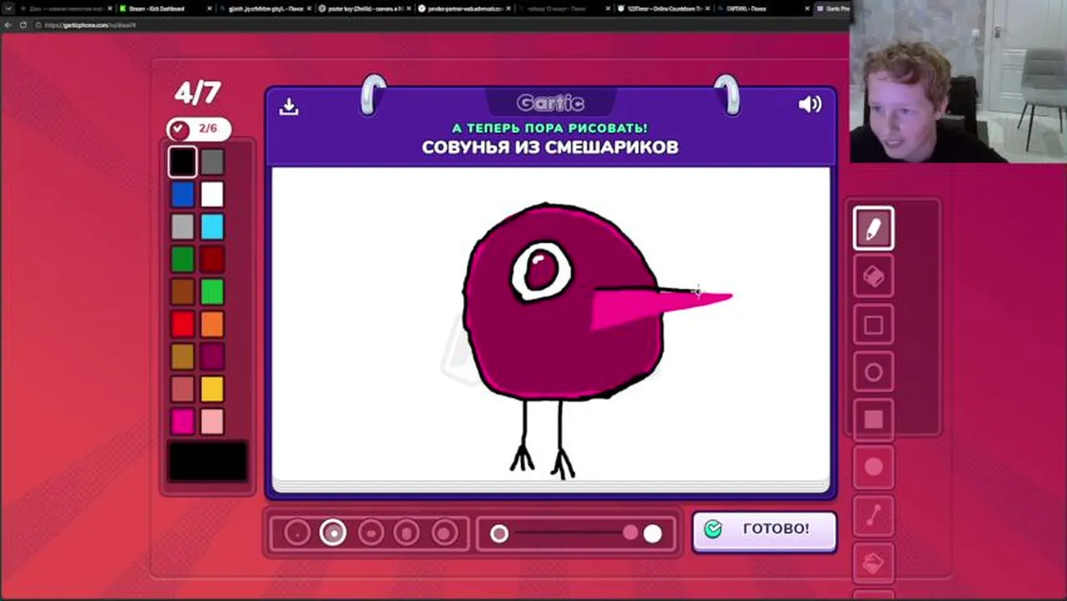Screen dimensions: 1067x601
Task: Click the 2/6 players ready indicator
Action: [x=199, y=129]
